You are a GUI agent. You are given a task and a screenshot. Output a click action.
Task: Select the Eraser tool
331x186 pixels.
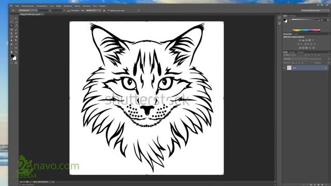click(11, 37)
